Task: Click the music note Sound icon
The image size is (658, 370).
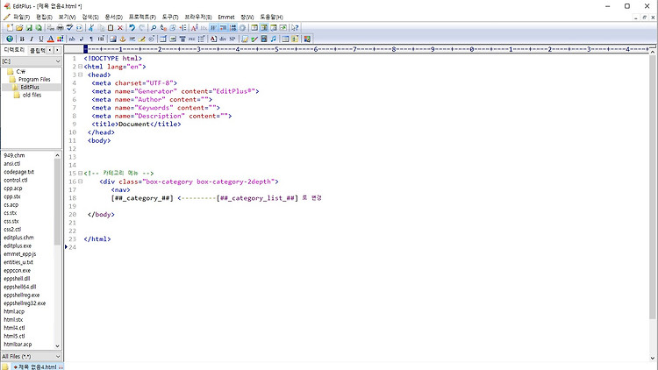Action: click(274, 39)
